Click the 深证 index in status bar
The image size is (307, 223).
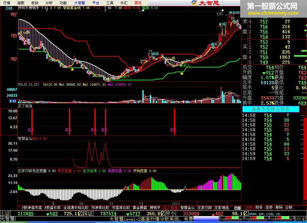point(88,214)
